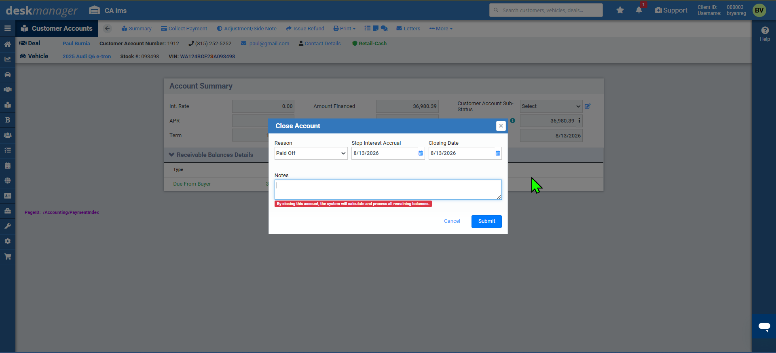Viewport: 776px width, 353px height.
Task: Click the search customers, vehicles, deals box
Action: coord(546,10)
